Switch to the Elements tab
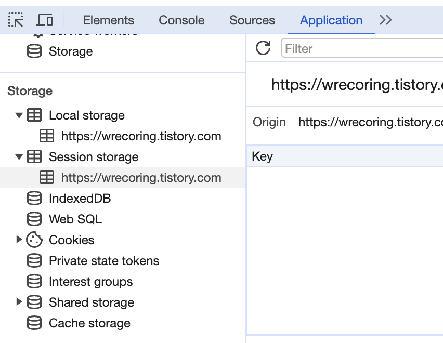 [109, 20]
